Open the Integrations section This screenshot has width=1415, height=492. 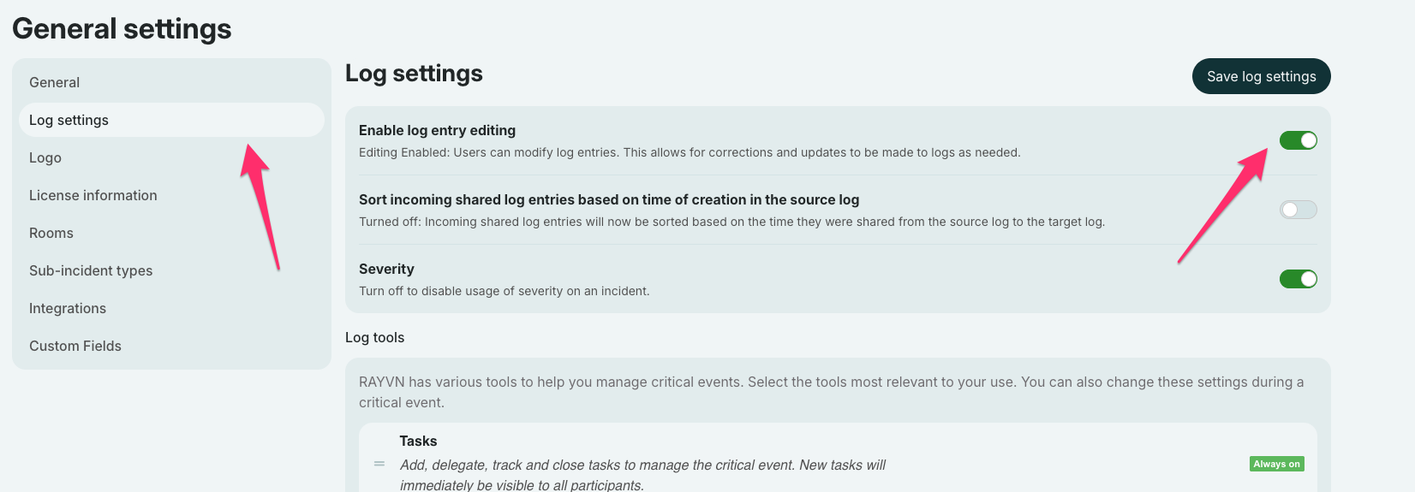click(68, 308)
